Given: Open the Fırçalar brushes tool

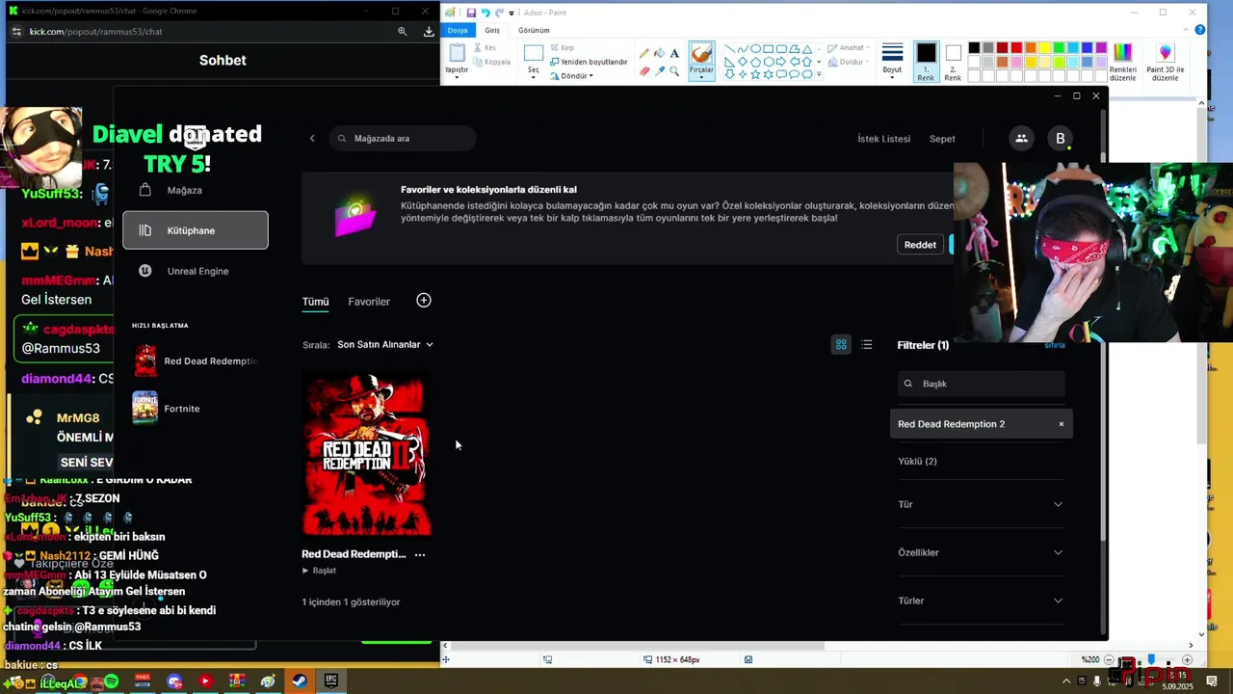Looking at the screenshot, I should 701,61.
